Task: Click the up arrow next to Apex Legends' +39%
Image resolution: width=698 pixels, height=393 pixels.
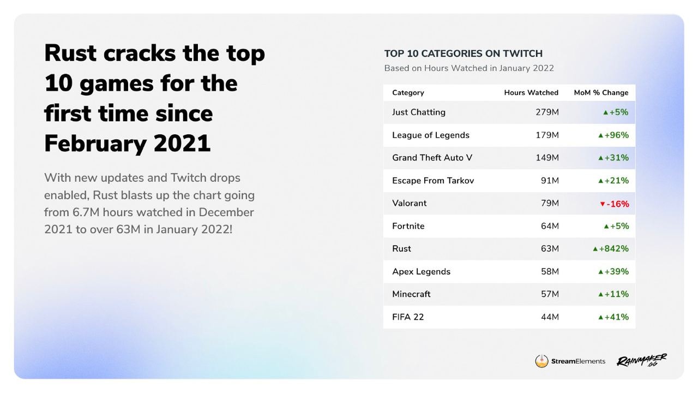Action: [600, 272]
